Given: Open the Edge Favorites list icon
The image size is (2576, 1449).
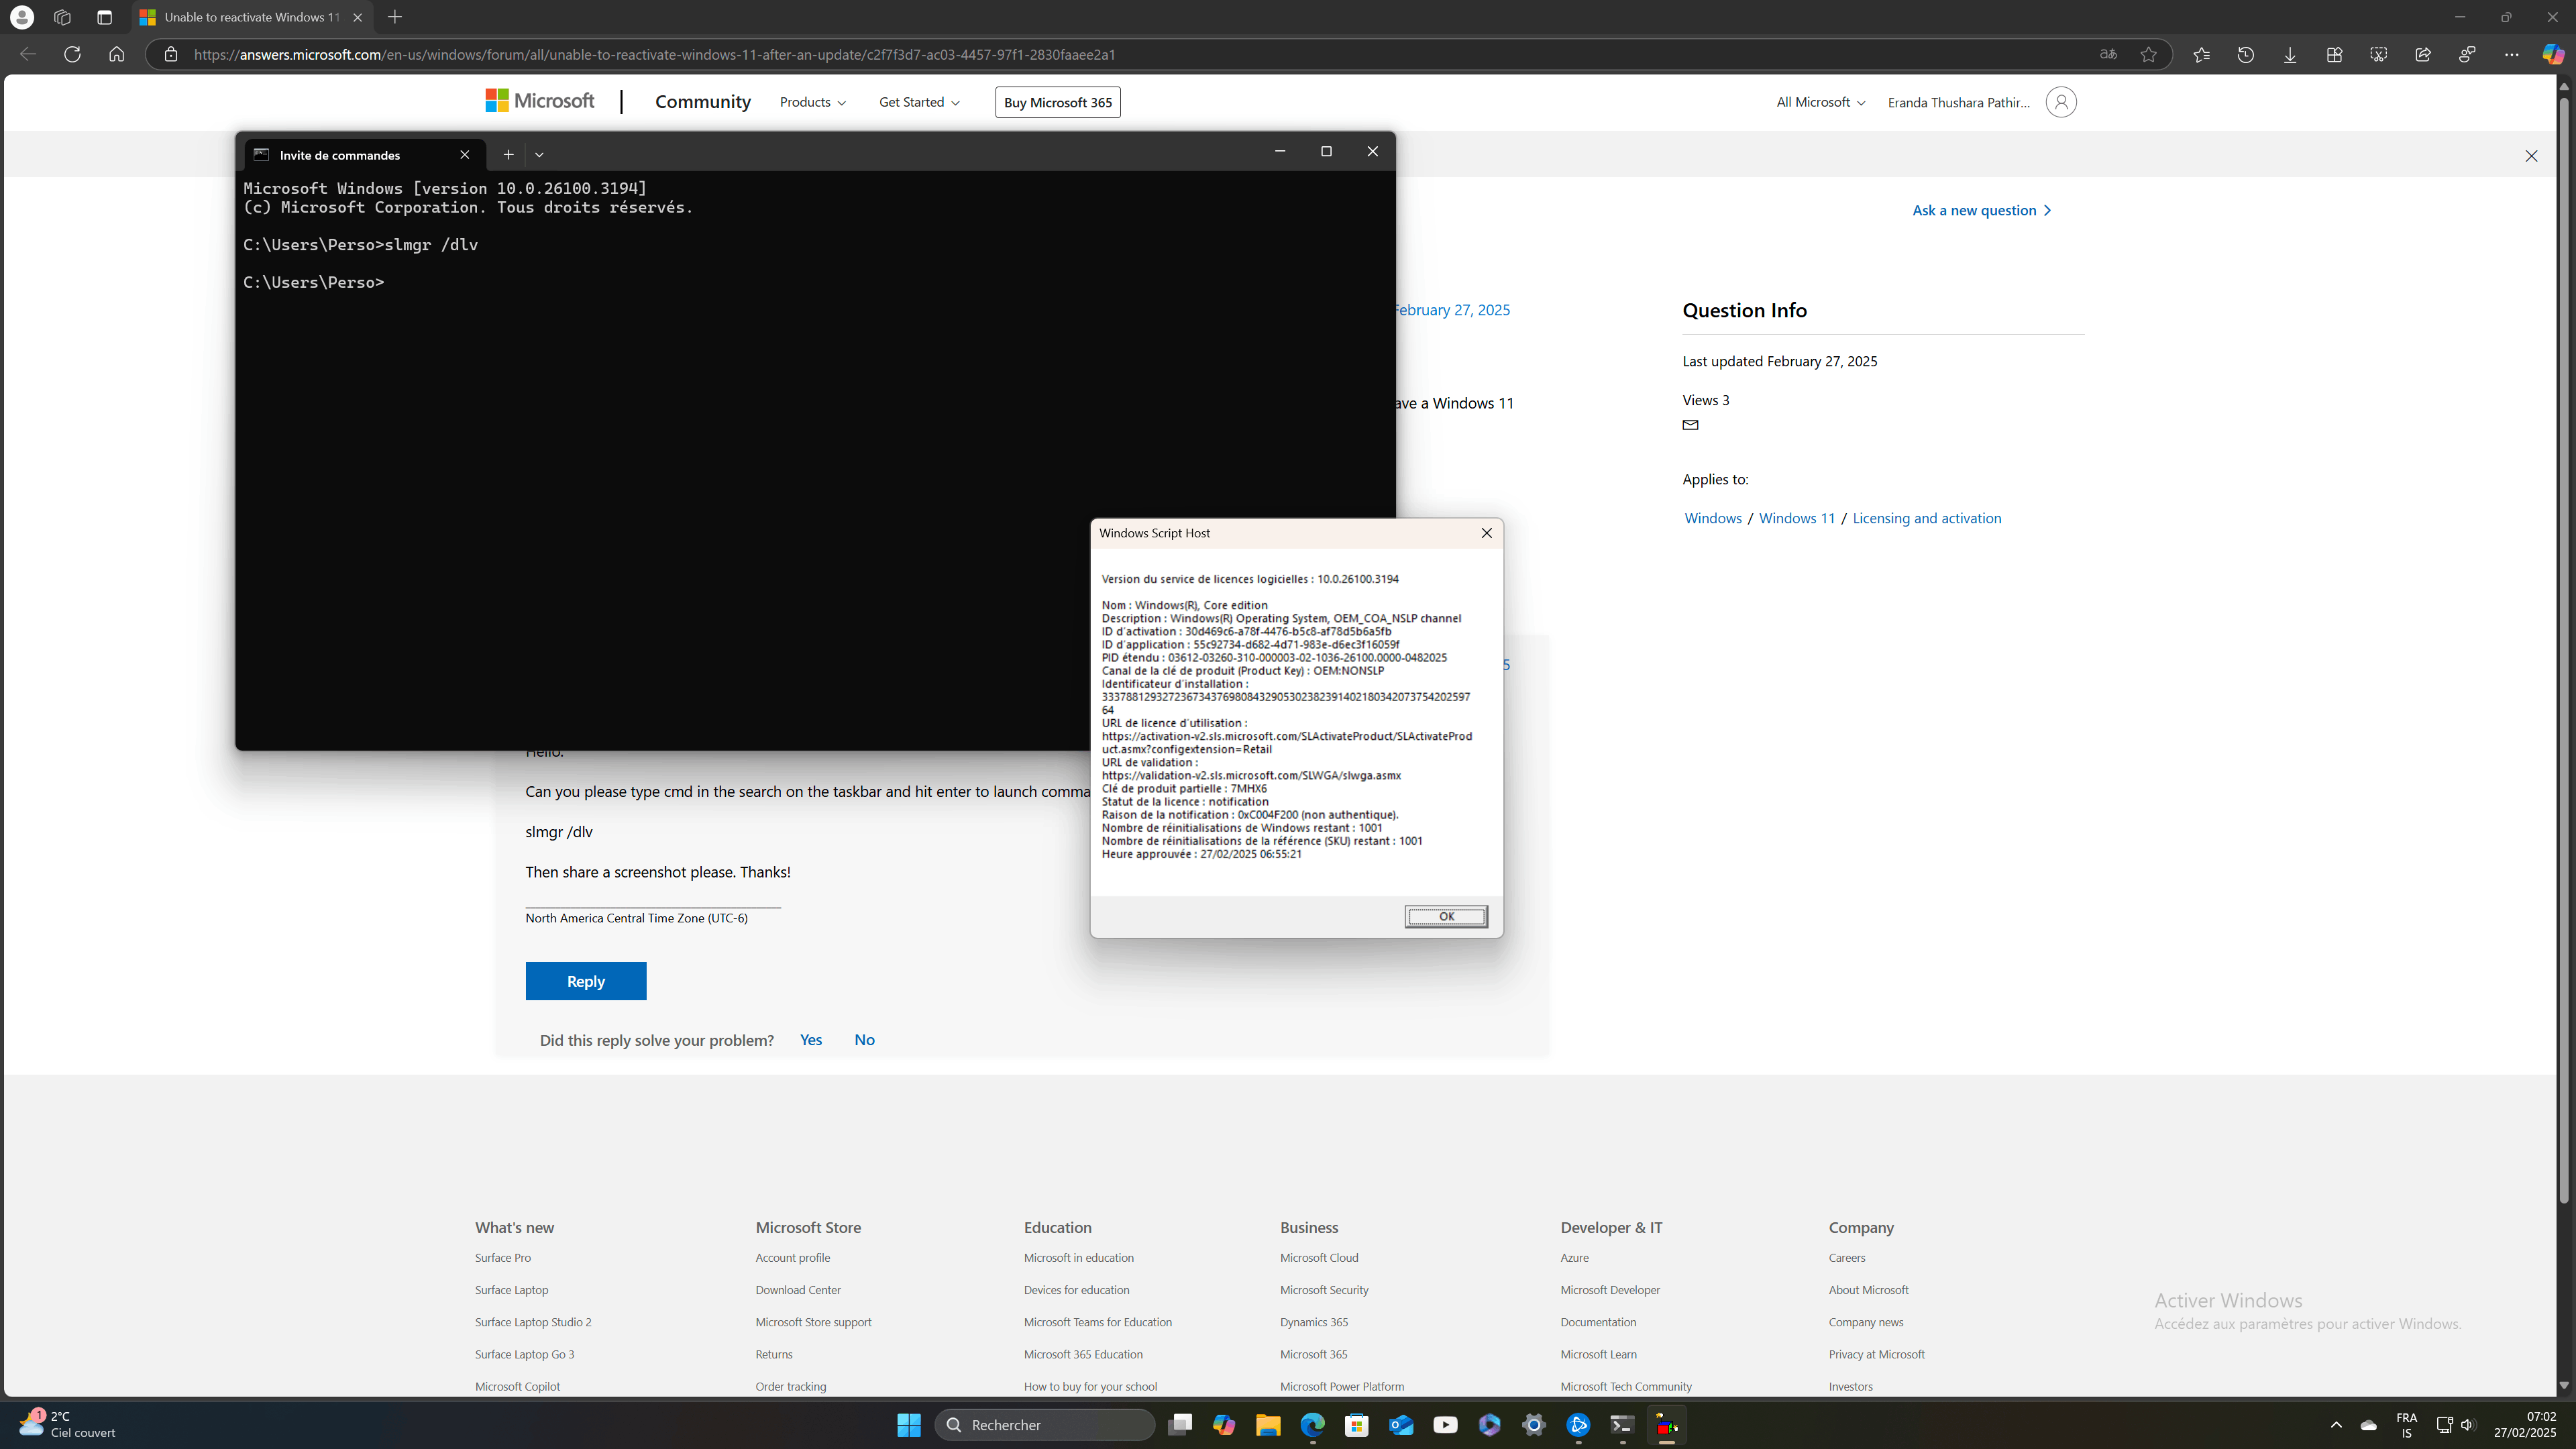Looking at the screenshot, I should click(2201, 54).
